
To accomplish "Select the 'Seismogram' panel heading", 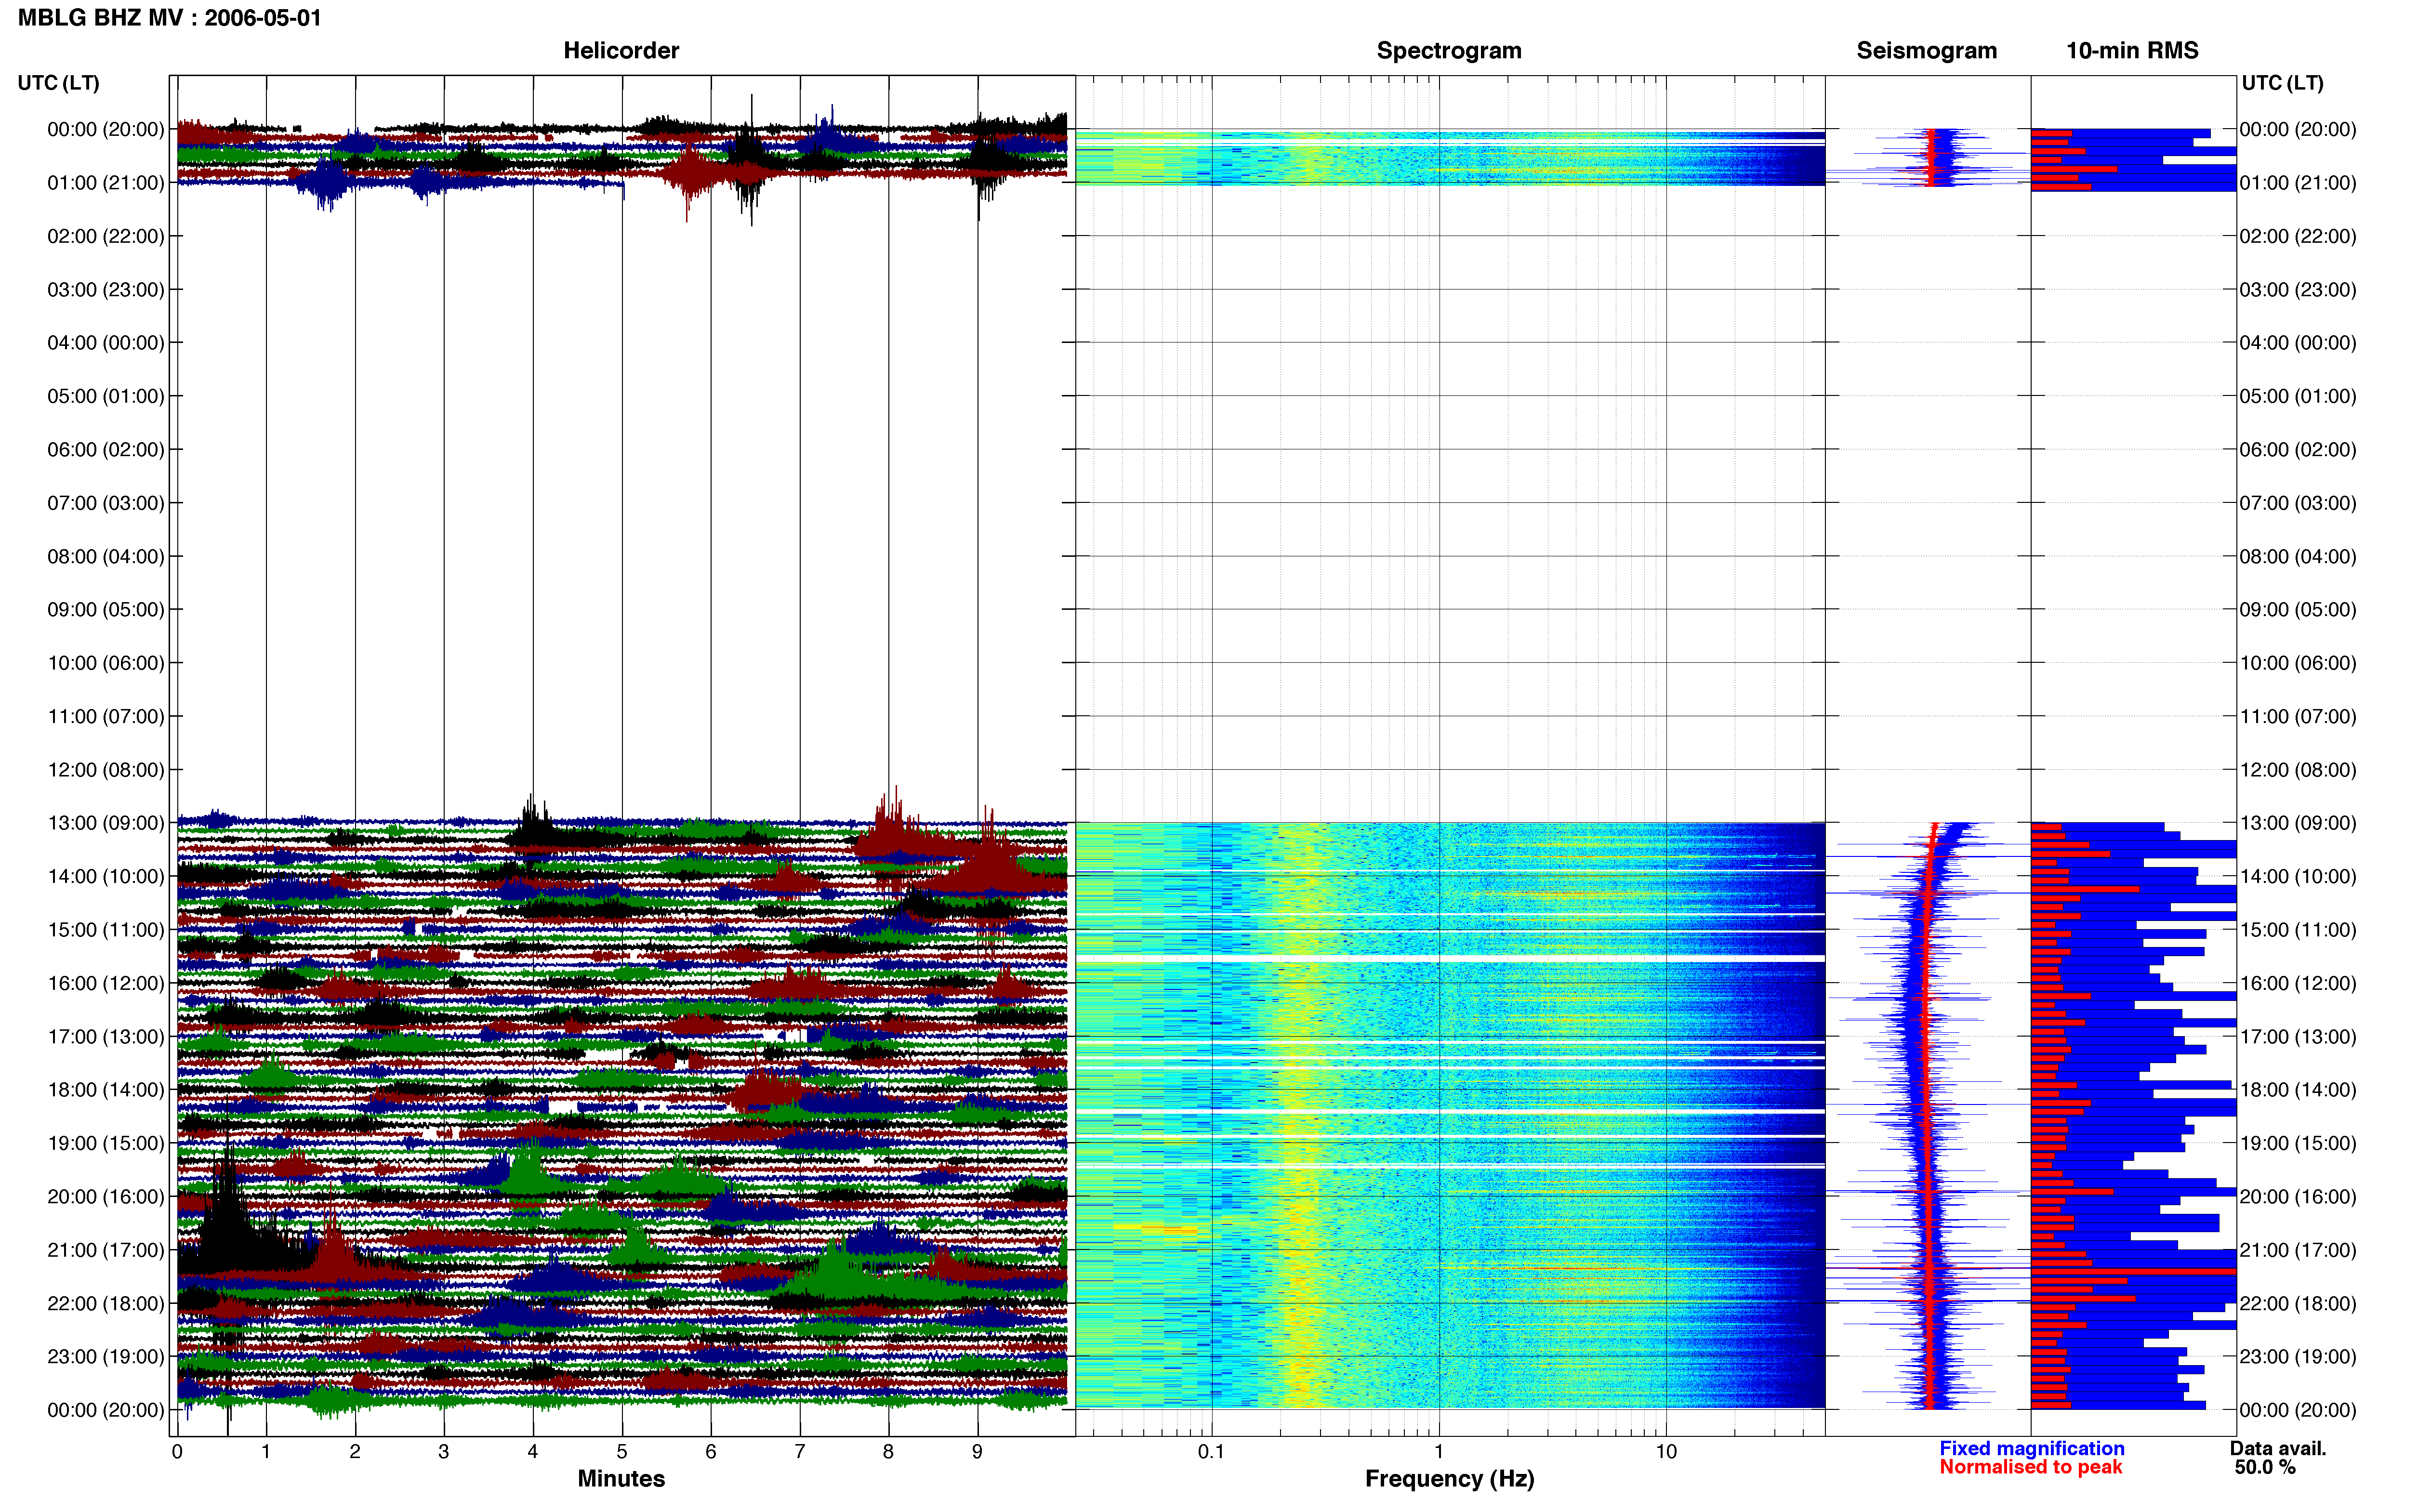I will coord(1926,50).
